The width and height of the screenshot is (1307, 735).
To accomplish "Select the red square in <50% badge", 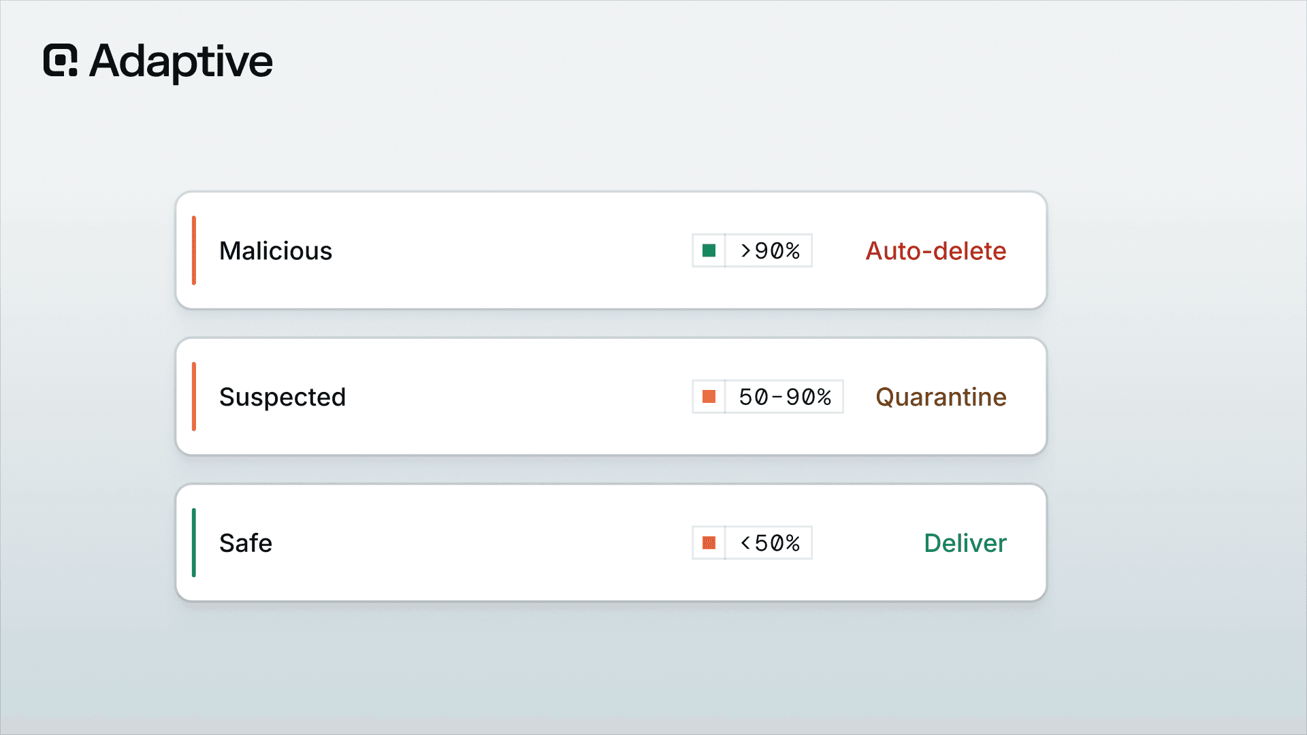I will pyautogui.click(x=709, y=542).
